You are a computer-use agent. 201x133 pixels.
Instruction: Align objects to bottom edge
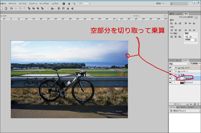194,23
